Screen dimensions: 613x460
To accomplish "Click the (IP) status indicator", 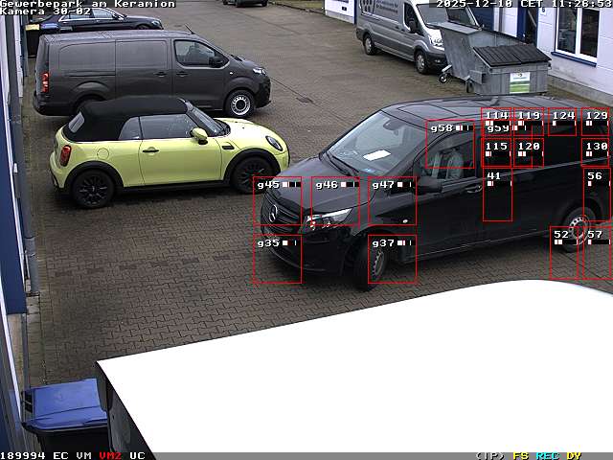I will coord(489,455).
